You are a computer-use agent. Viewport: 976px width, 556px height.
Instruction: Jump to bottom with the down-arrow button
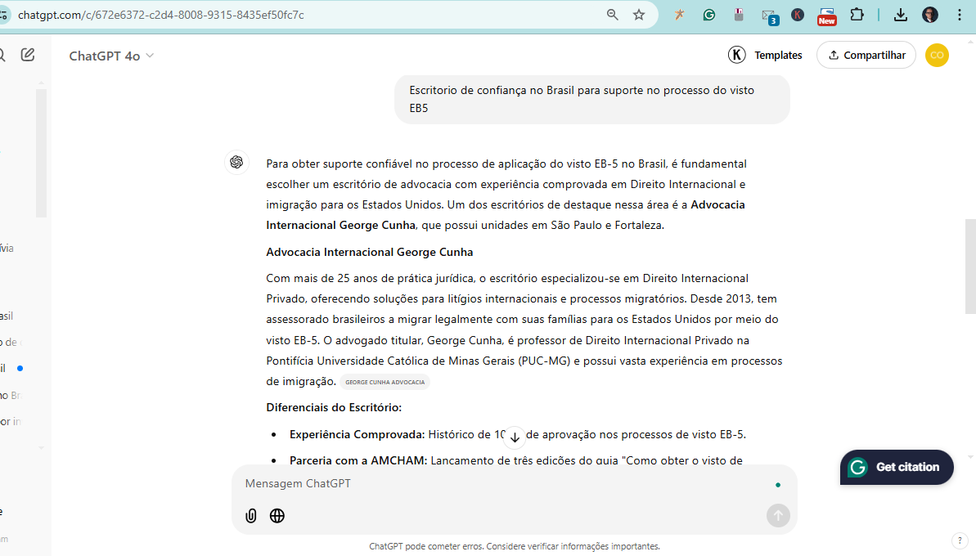(x=515, y=437)
